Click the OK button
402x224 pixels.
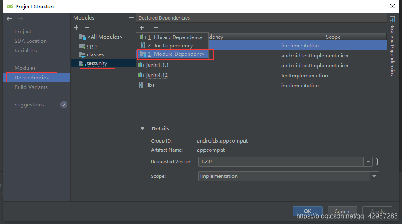pos(308,211)
